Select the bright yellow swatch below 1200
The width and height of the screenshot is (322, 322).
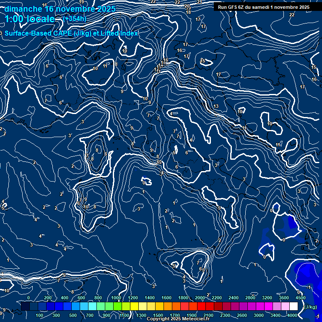point(134,306)
